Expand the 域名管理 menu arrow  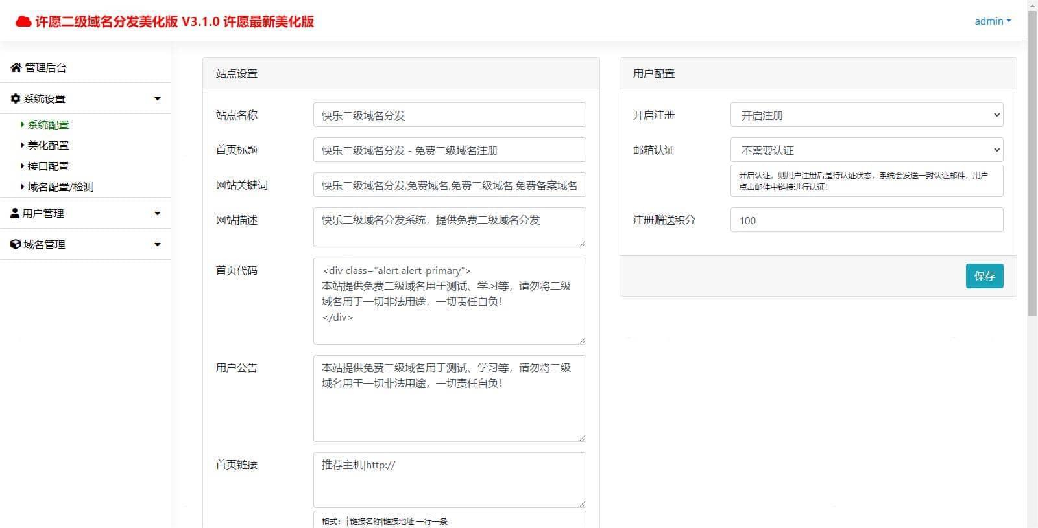click(x=157, y=245)
